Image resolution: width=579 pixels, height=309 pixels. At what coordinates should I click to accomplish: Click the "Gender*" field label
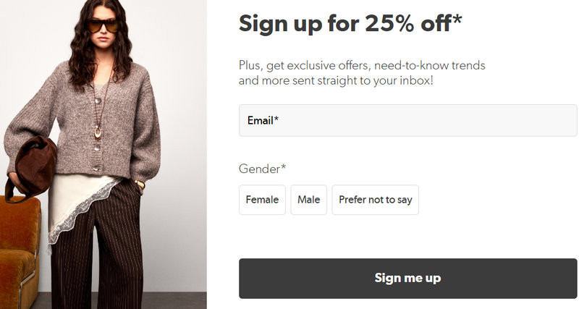tap(262, 169)
